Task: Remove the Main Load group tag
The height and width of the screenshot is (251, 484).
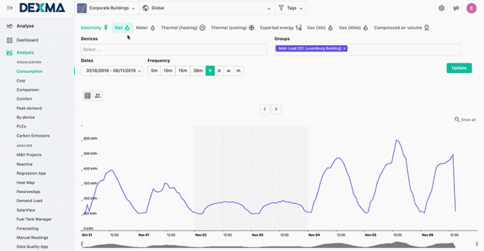Action: point(345,48)
